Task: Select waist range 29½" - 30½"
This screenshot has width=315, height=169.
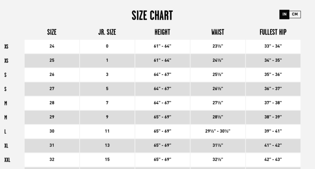Action: [x=217, y=131]
